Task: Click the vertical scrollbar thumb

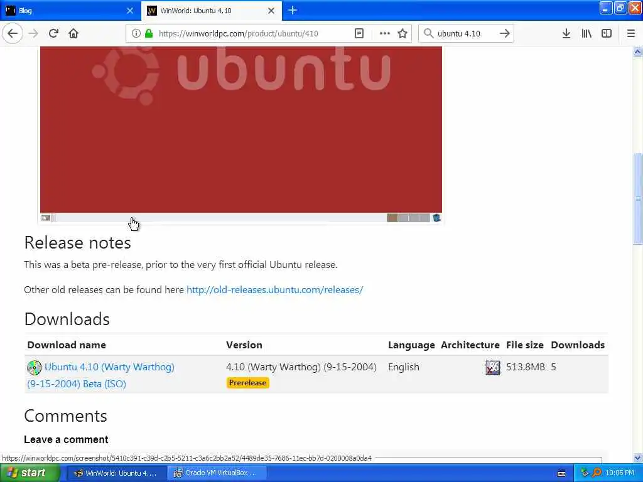Action: tap(637, 199)
